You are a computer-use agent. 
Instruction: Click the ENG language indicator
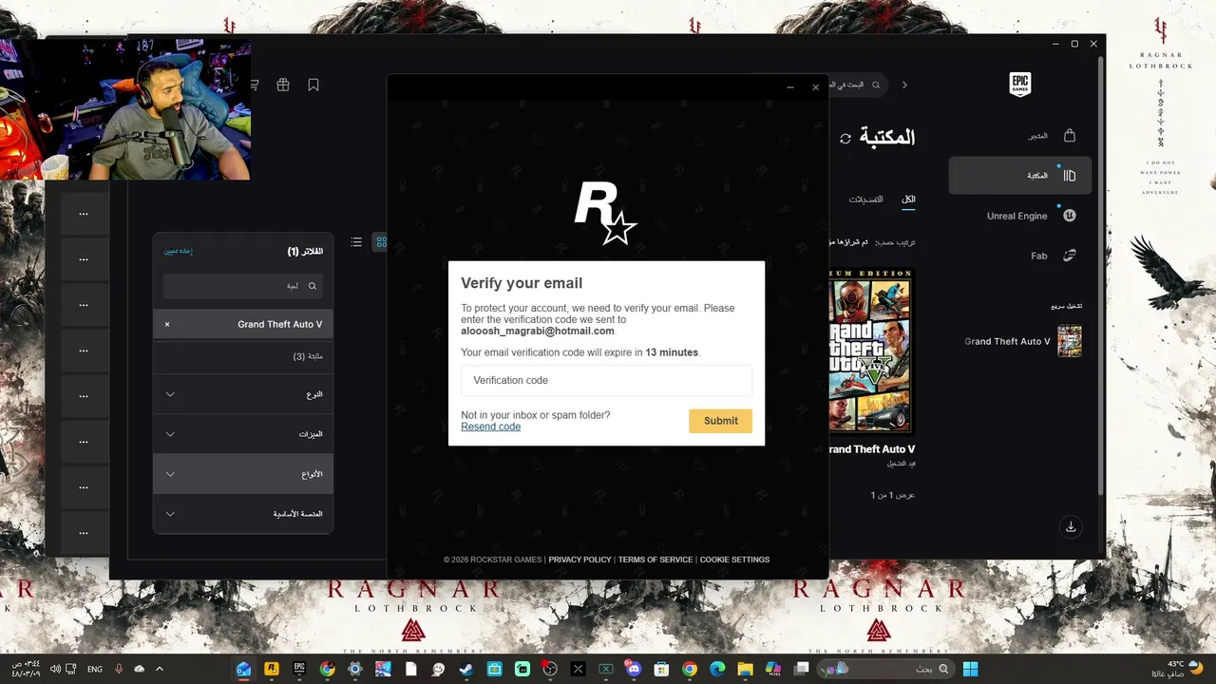click(95, 669)
